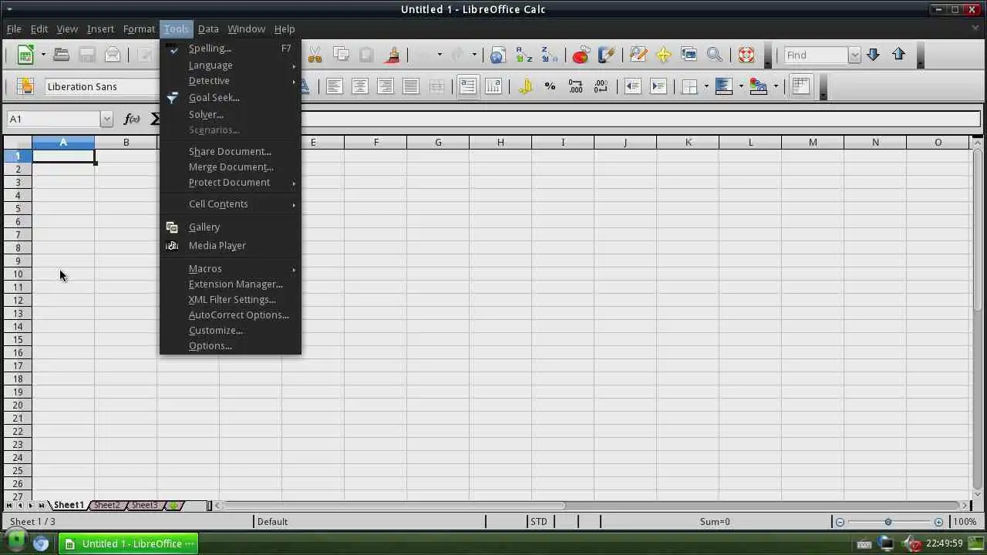
Task: Toggle justified alignment
Action: pyautogui.click(x=410, y=86)
